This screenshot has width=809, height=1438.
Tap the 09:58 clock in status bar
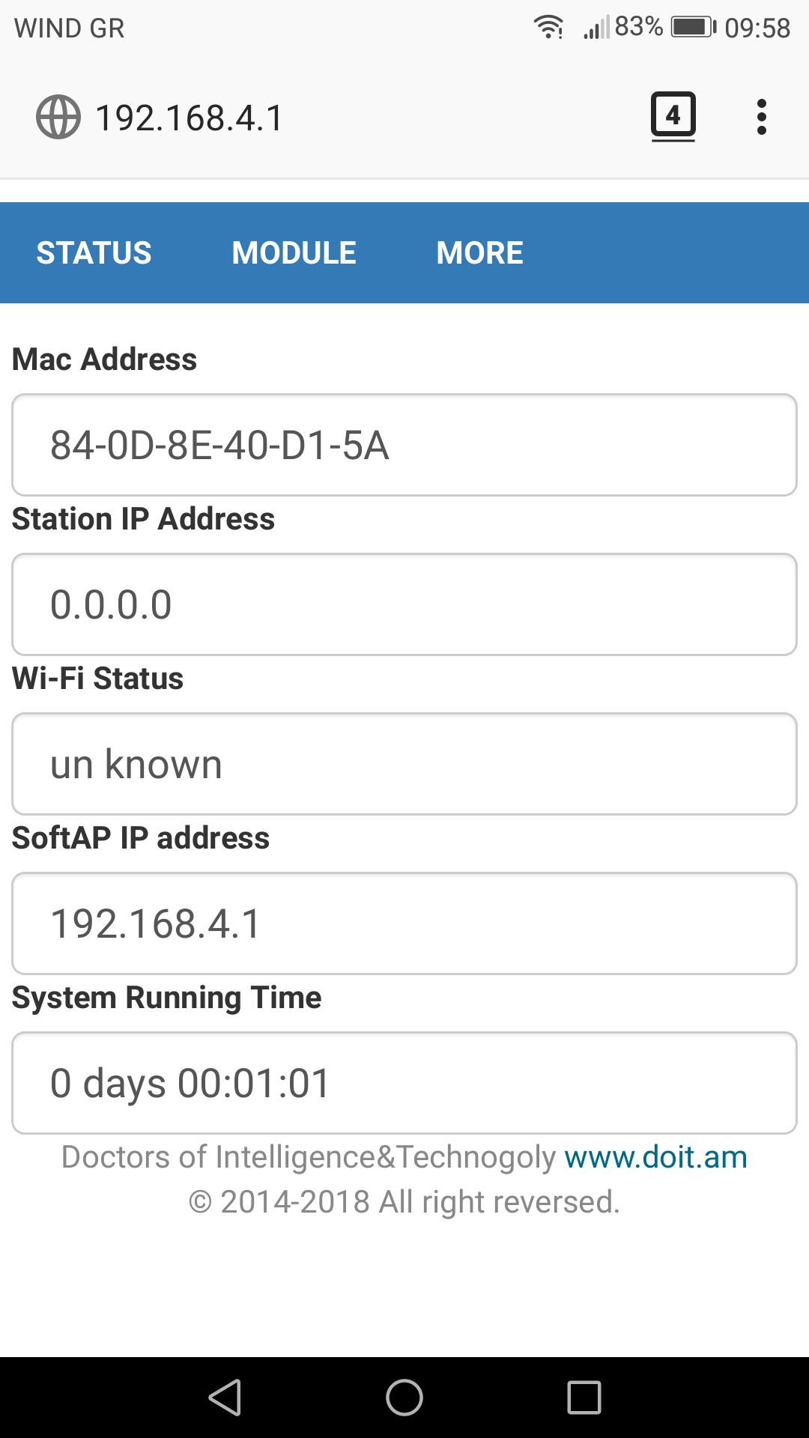[x=757, y=28]
